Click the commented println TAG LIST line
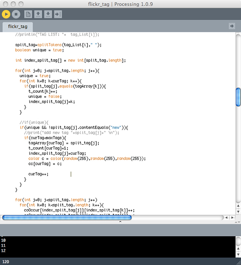 click(x=57, y=35)
